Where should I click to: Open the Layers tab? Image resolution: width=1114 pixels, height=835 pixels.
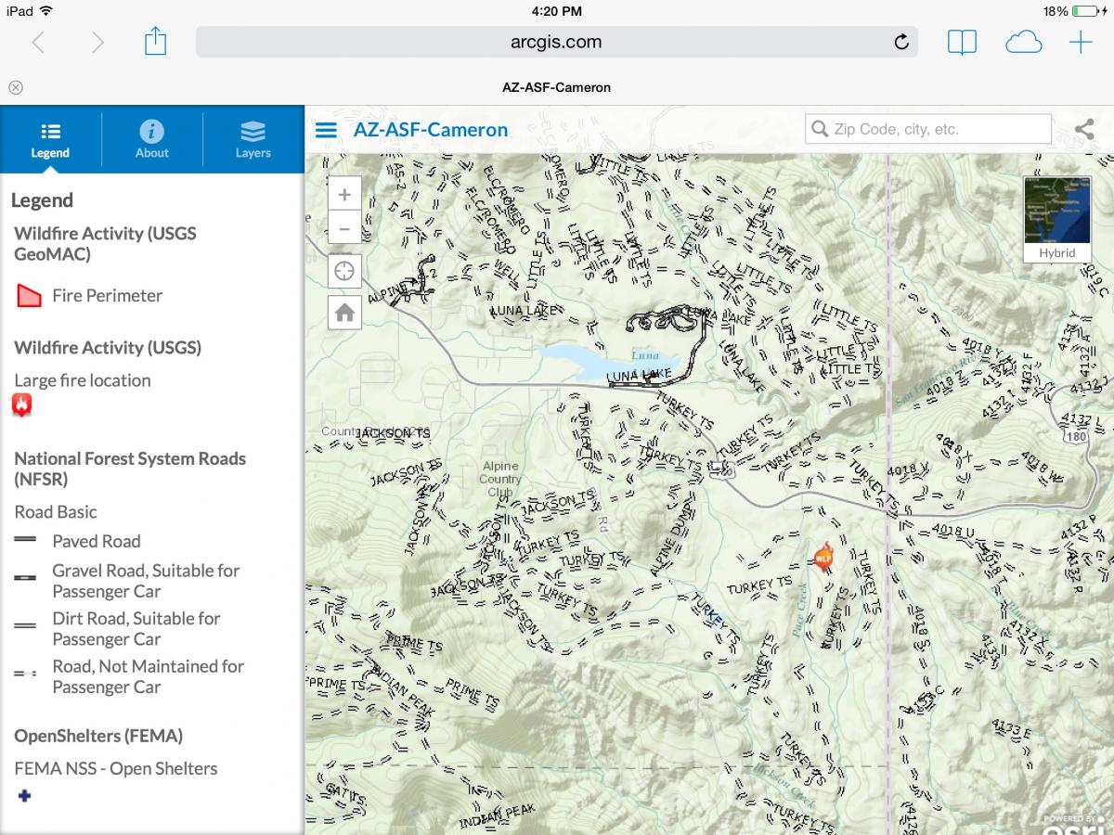coord(253,139)
